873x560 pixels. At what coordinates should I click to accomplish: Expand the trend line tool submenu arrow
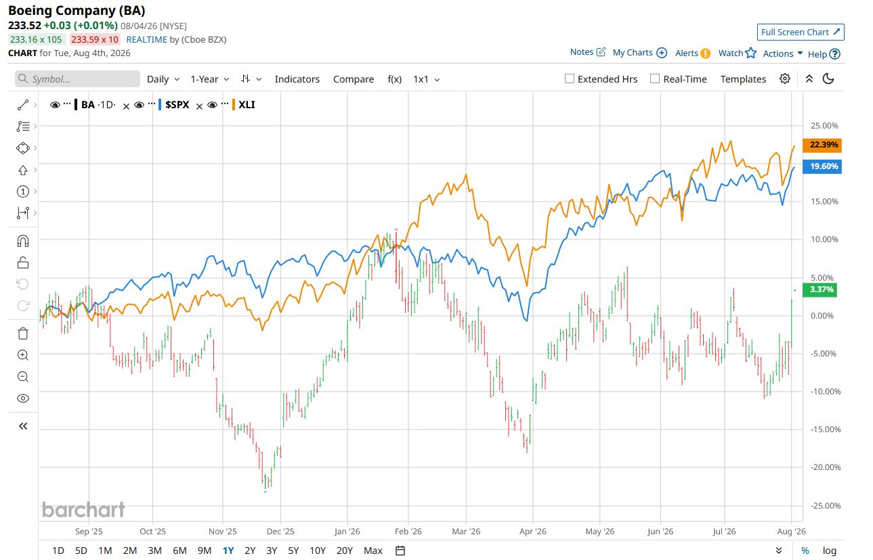coord(35,105)
